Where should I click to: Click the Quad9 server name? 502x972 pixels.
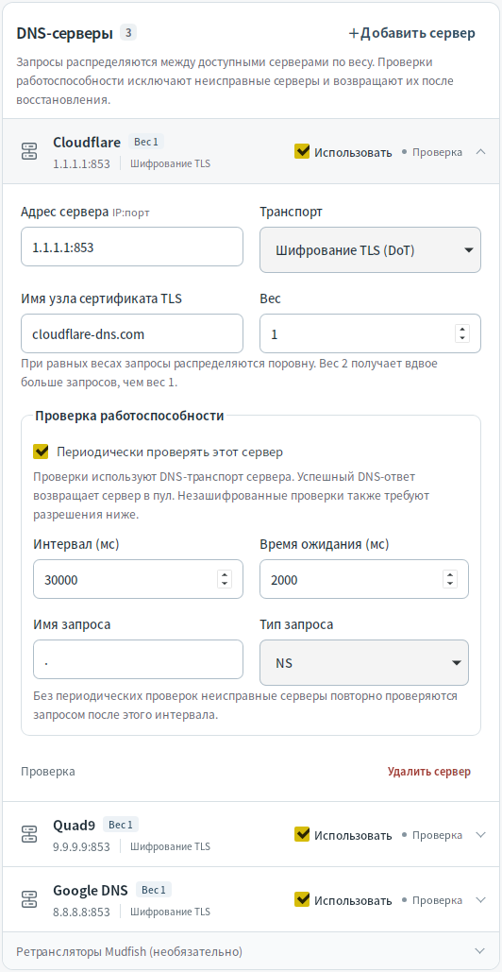75,825
